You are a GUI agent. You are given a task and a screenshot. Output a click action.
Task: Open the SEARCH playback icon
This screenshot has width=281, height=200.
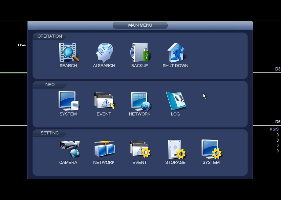[69, 52]
